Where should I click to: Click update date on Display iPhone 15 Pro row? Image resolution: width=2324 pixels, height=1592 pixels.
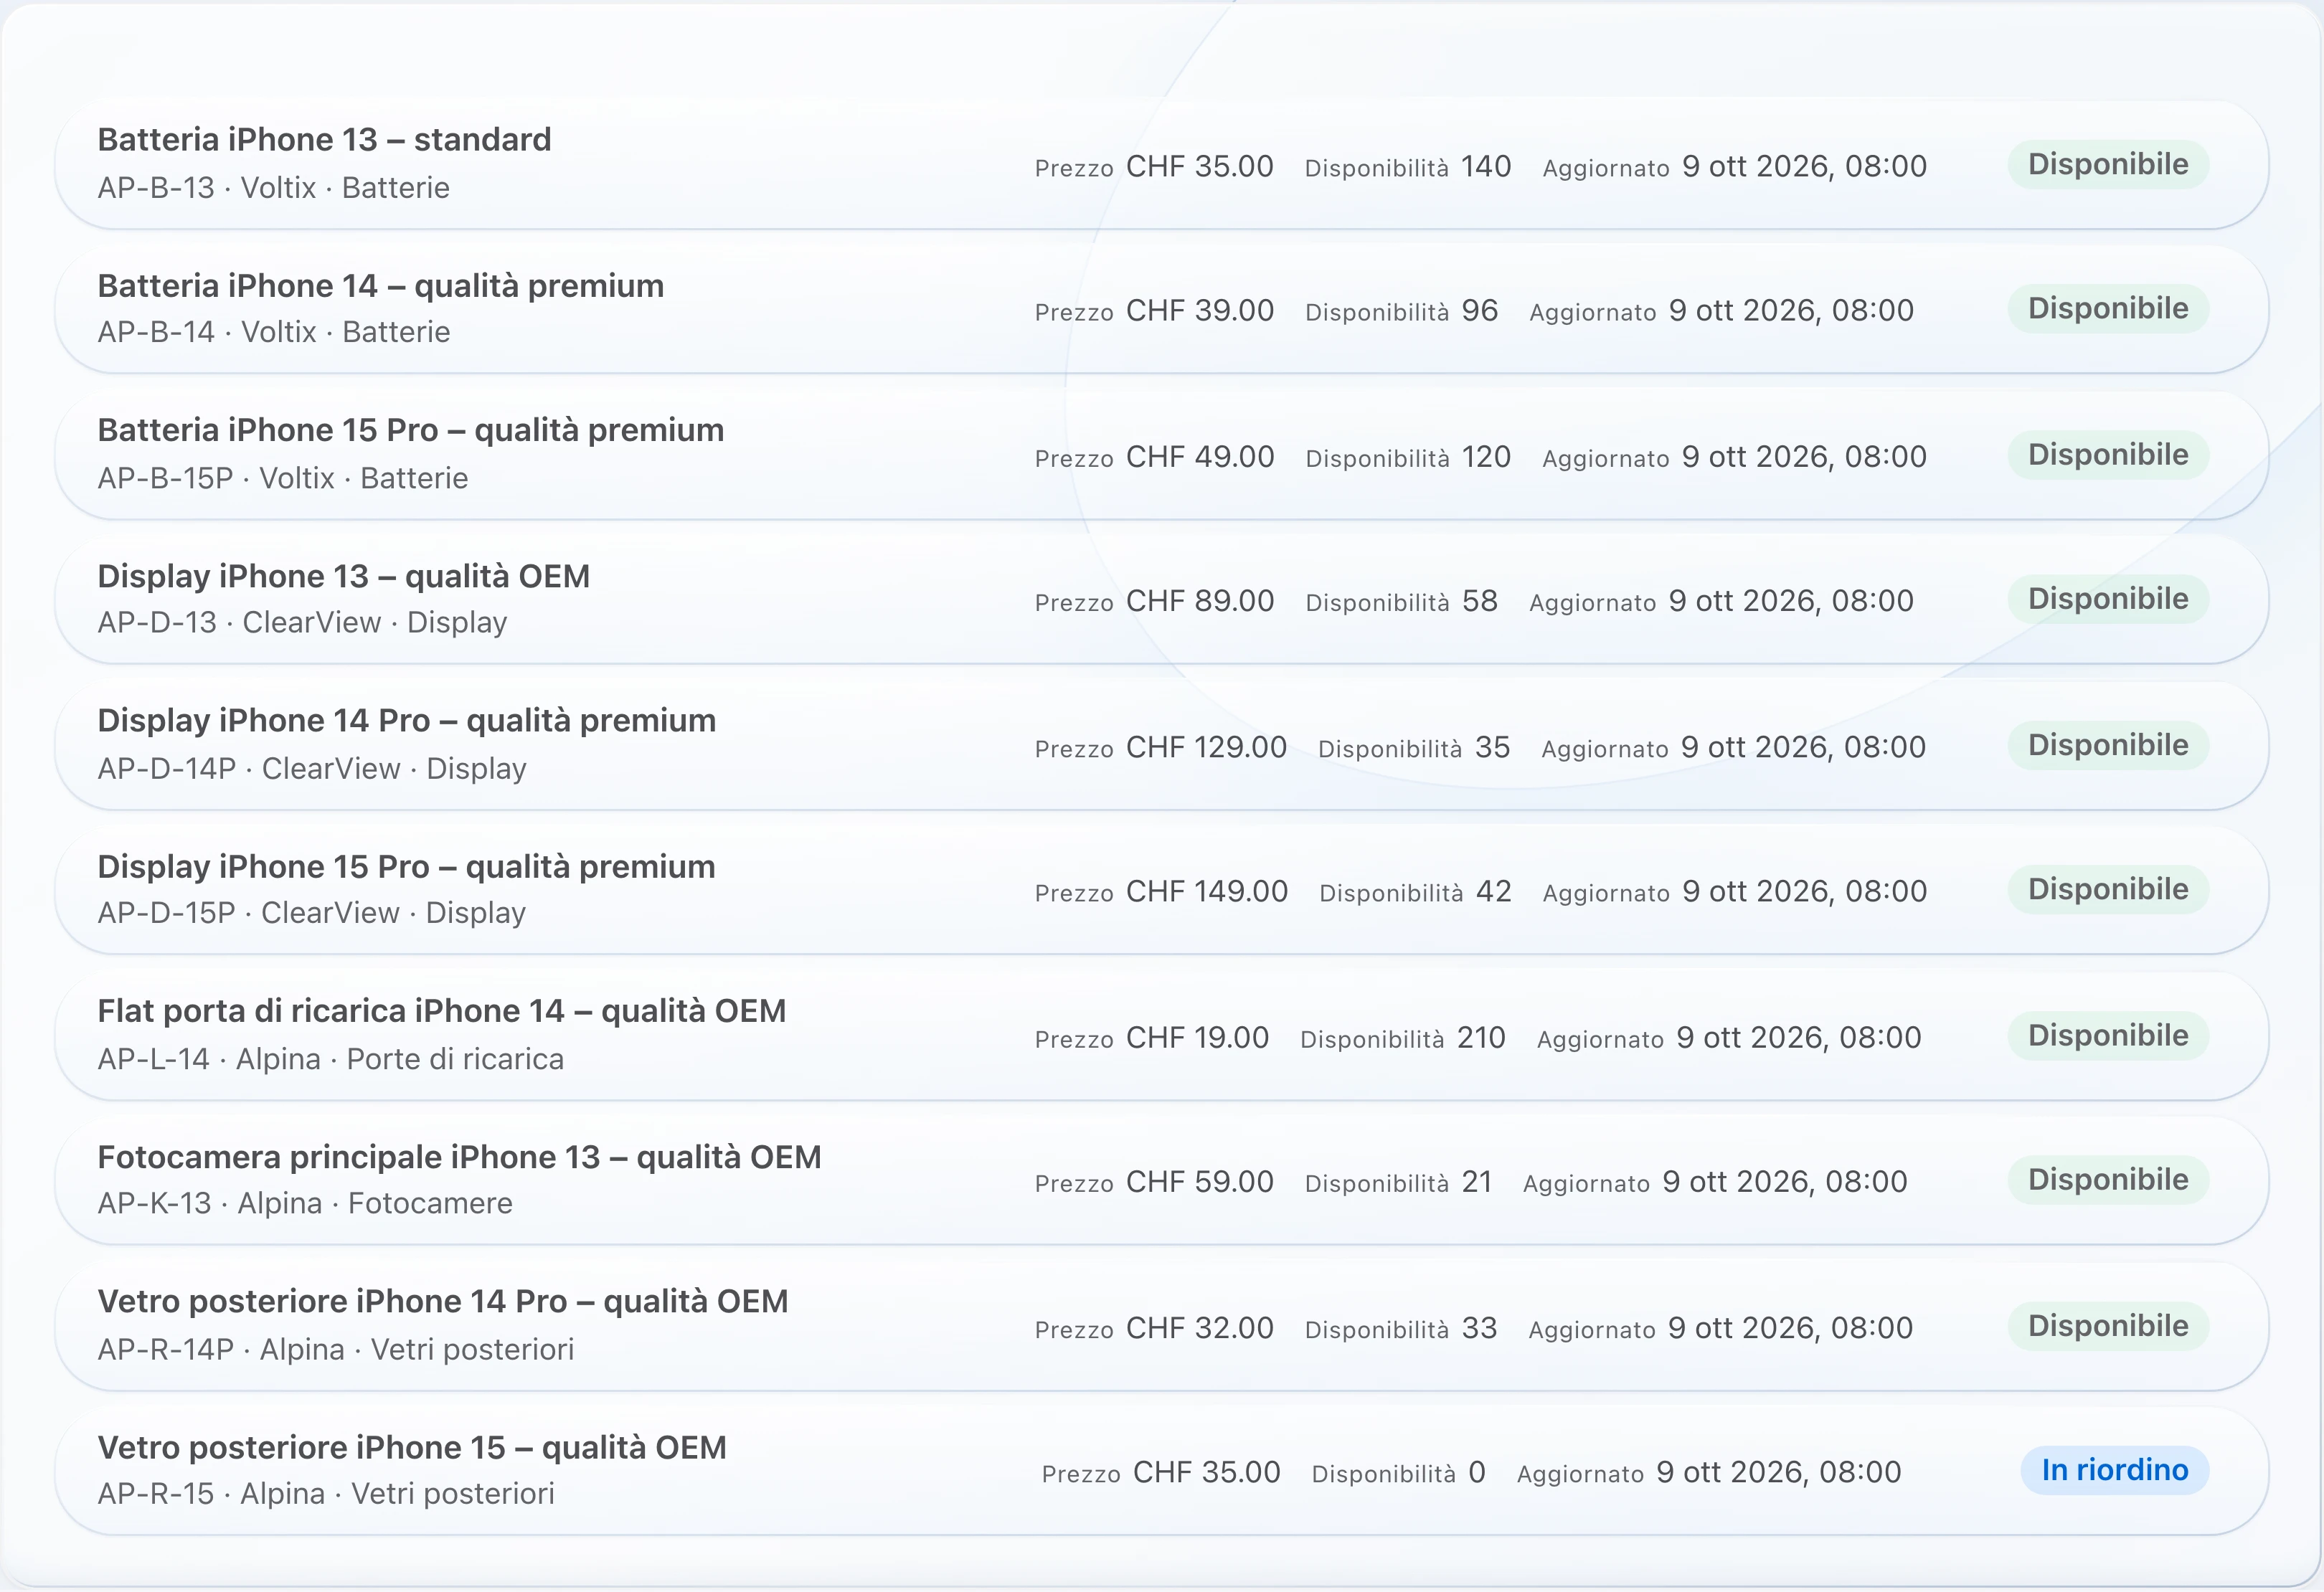[1804, 891]
